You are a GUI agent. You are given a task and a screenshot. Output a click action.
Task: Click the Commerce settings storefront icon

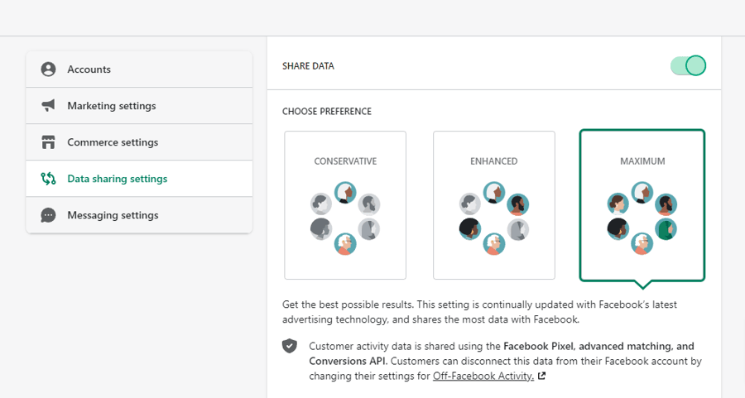coord(49,142)
